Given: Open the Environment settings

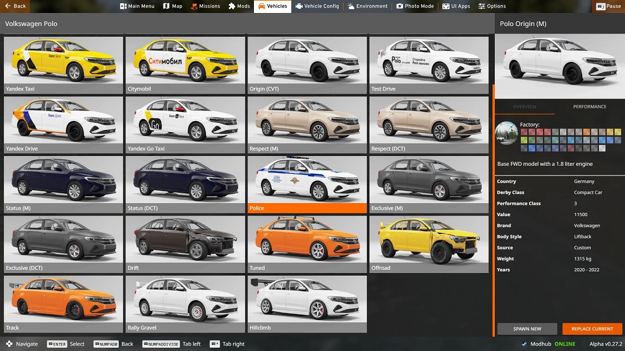Looking at the screenshot, I should click(x=368, y=6).
